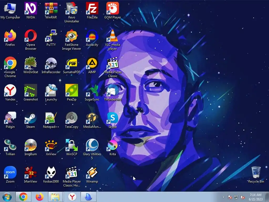Show hidden system tray icons
This screenshot has height=202, width=269.
[223, 197]
